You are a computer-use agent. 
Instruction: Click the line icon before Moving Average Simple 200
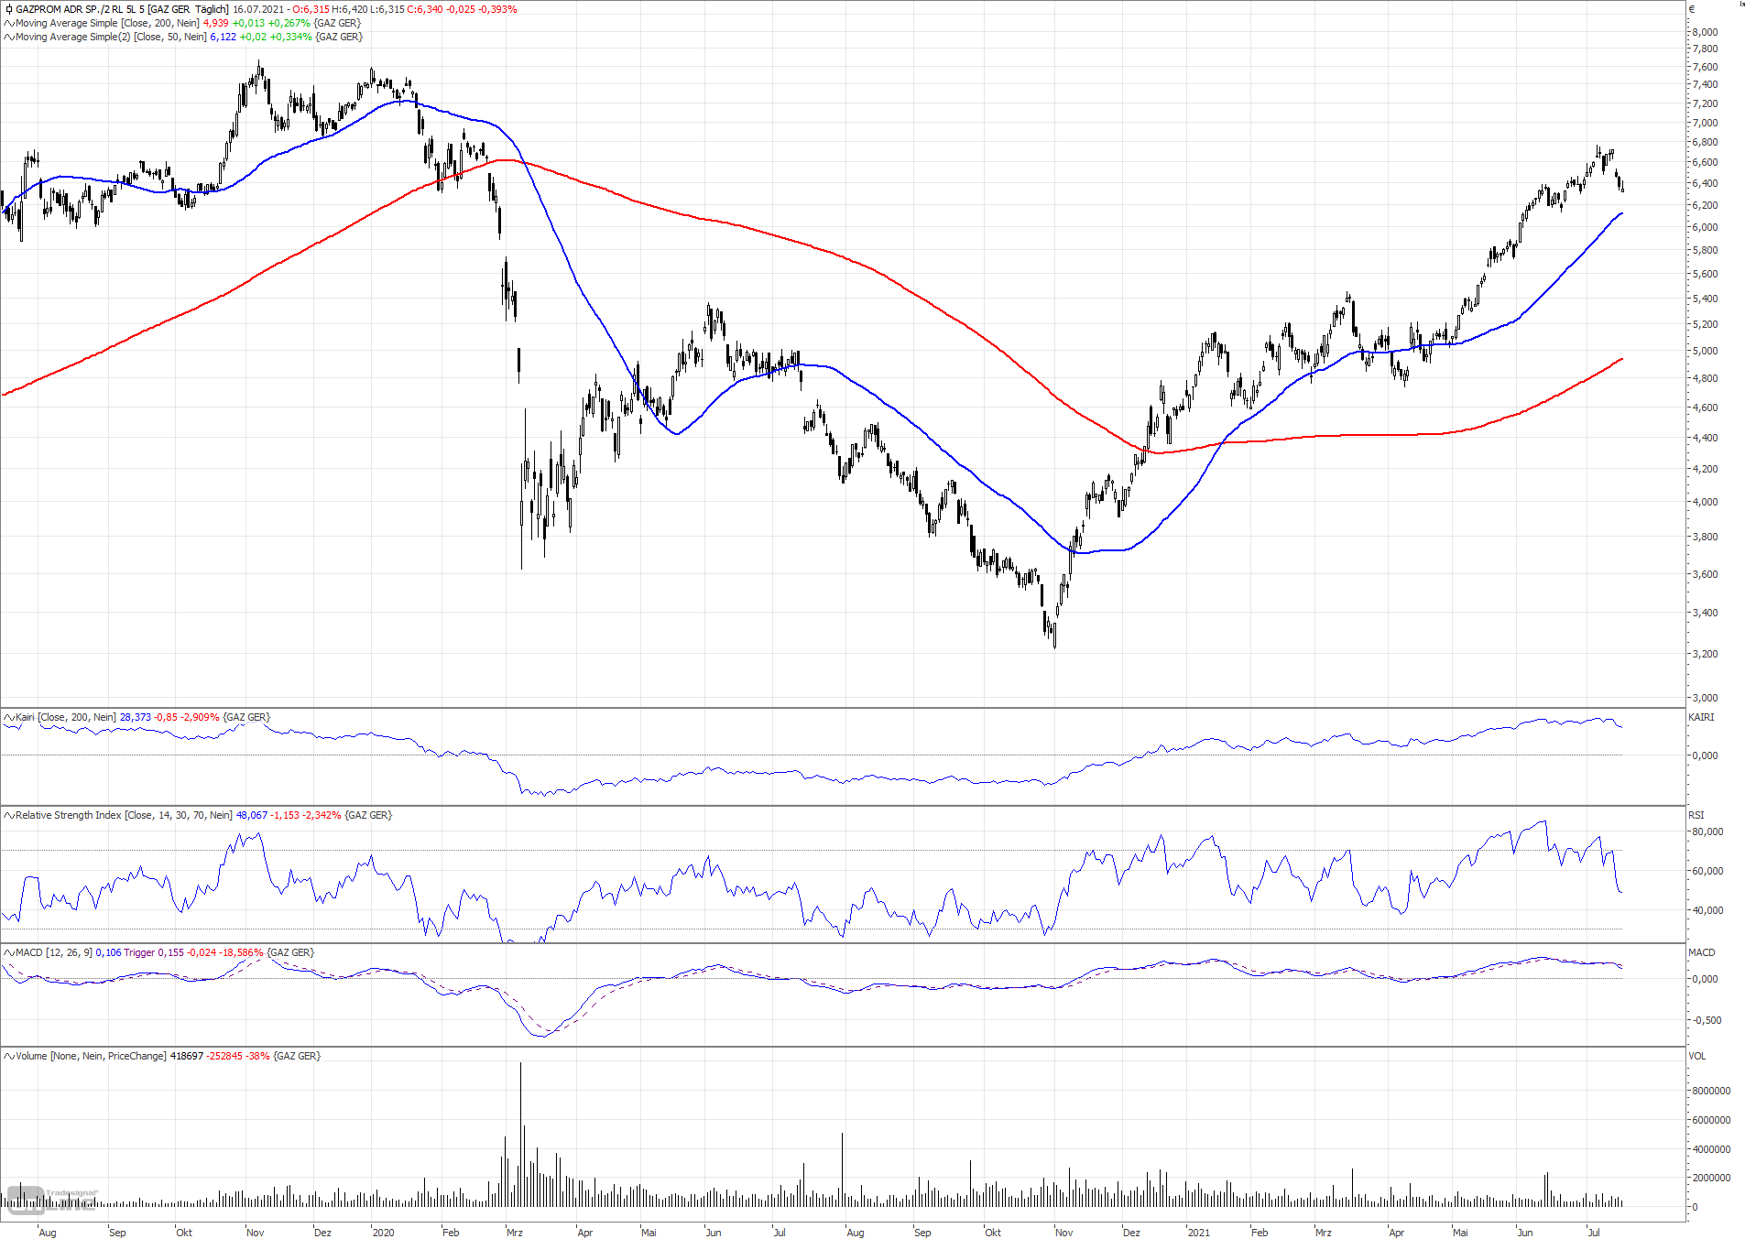tap(8, 23)
